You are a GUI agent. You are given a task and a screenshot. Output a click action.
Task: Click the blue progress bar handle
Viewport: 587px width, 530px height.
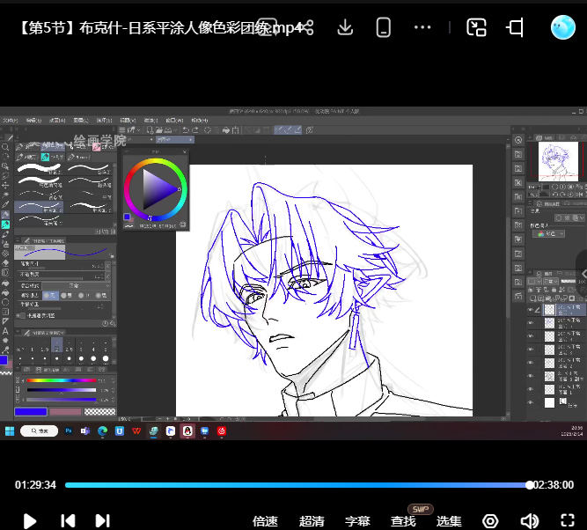[x=529, y=485]
